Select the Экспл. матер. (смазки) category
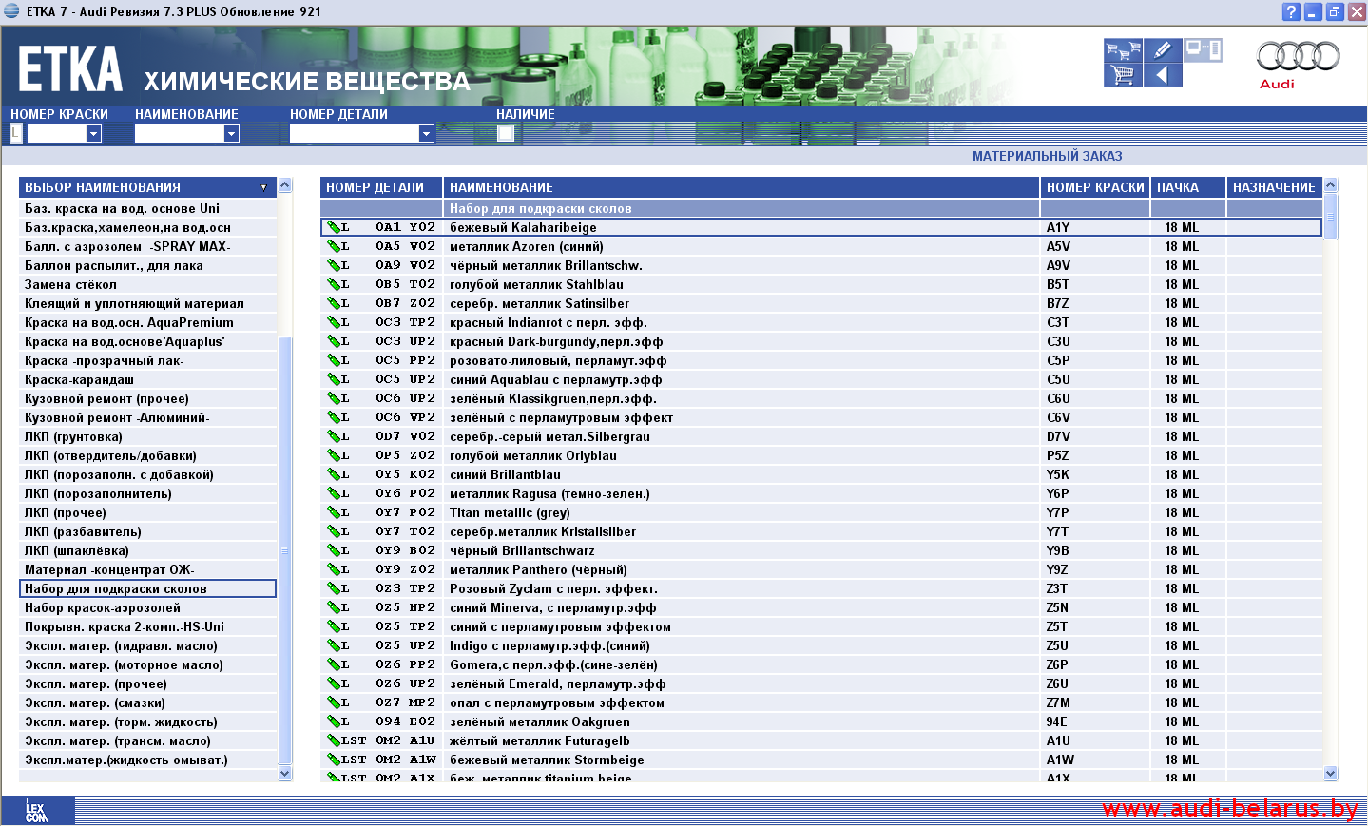 point(148,702)
